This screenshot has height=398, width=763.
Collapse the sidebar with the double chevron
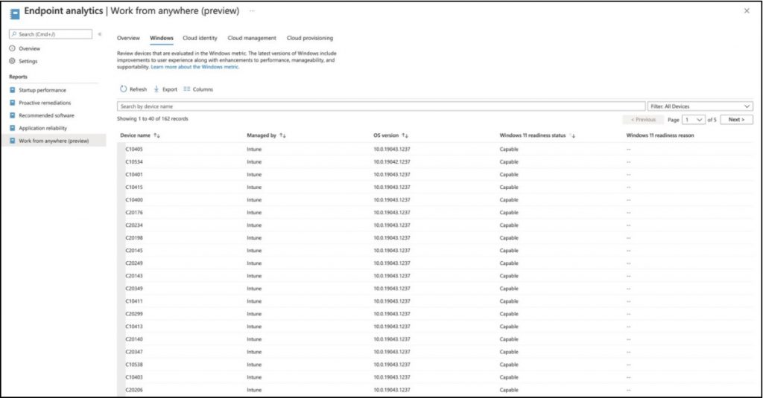pyautogui.click(x=100, y=34)
